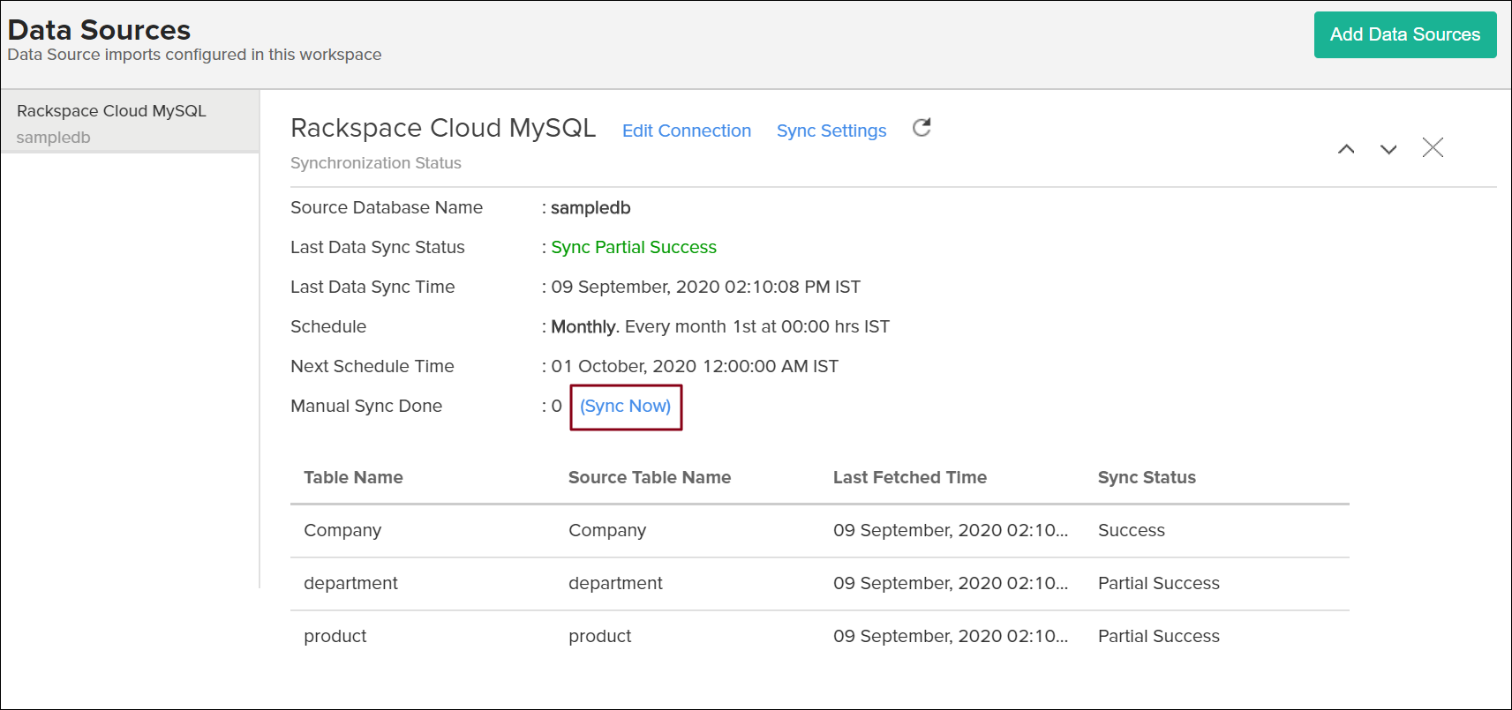This screenshot has height=710, width=1512.
Task: Click the up chevron arrow icon
Action: coord(1345,149)
